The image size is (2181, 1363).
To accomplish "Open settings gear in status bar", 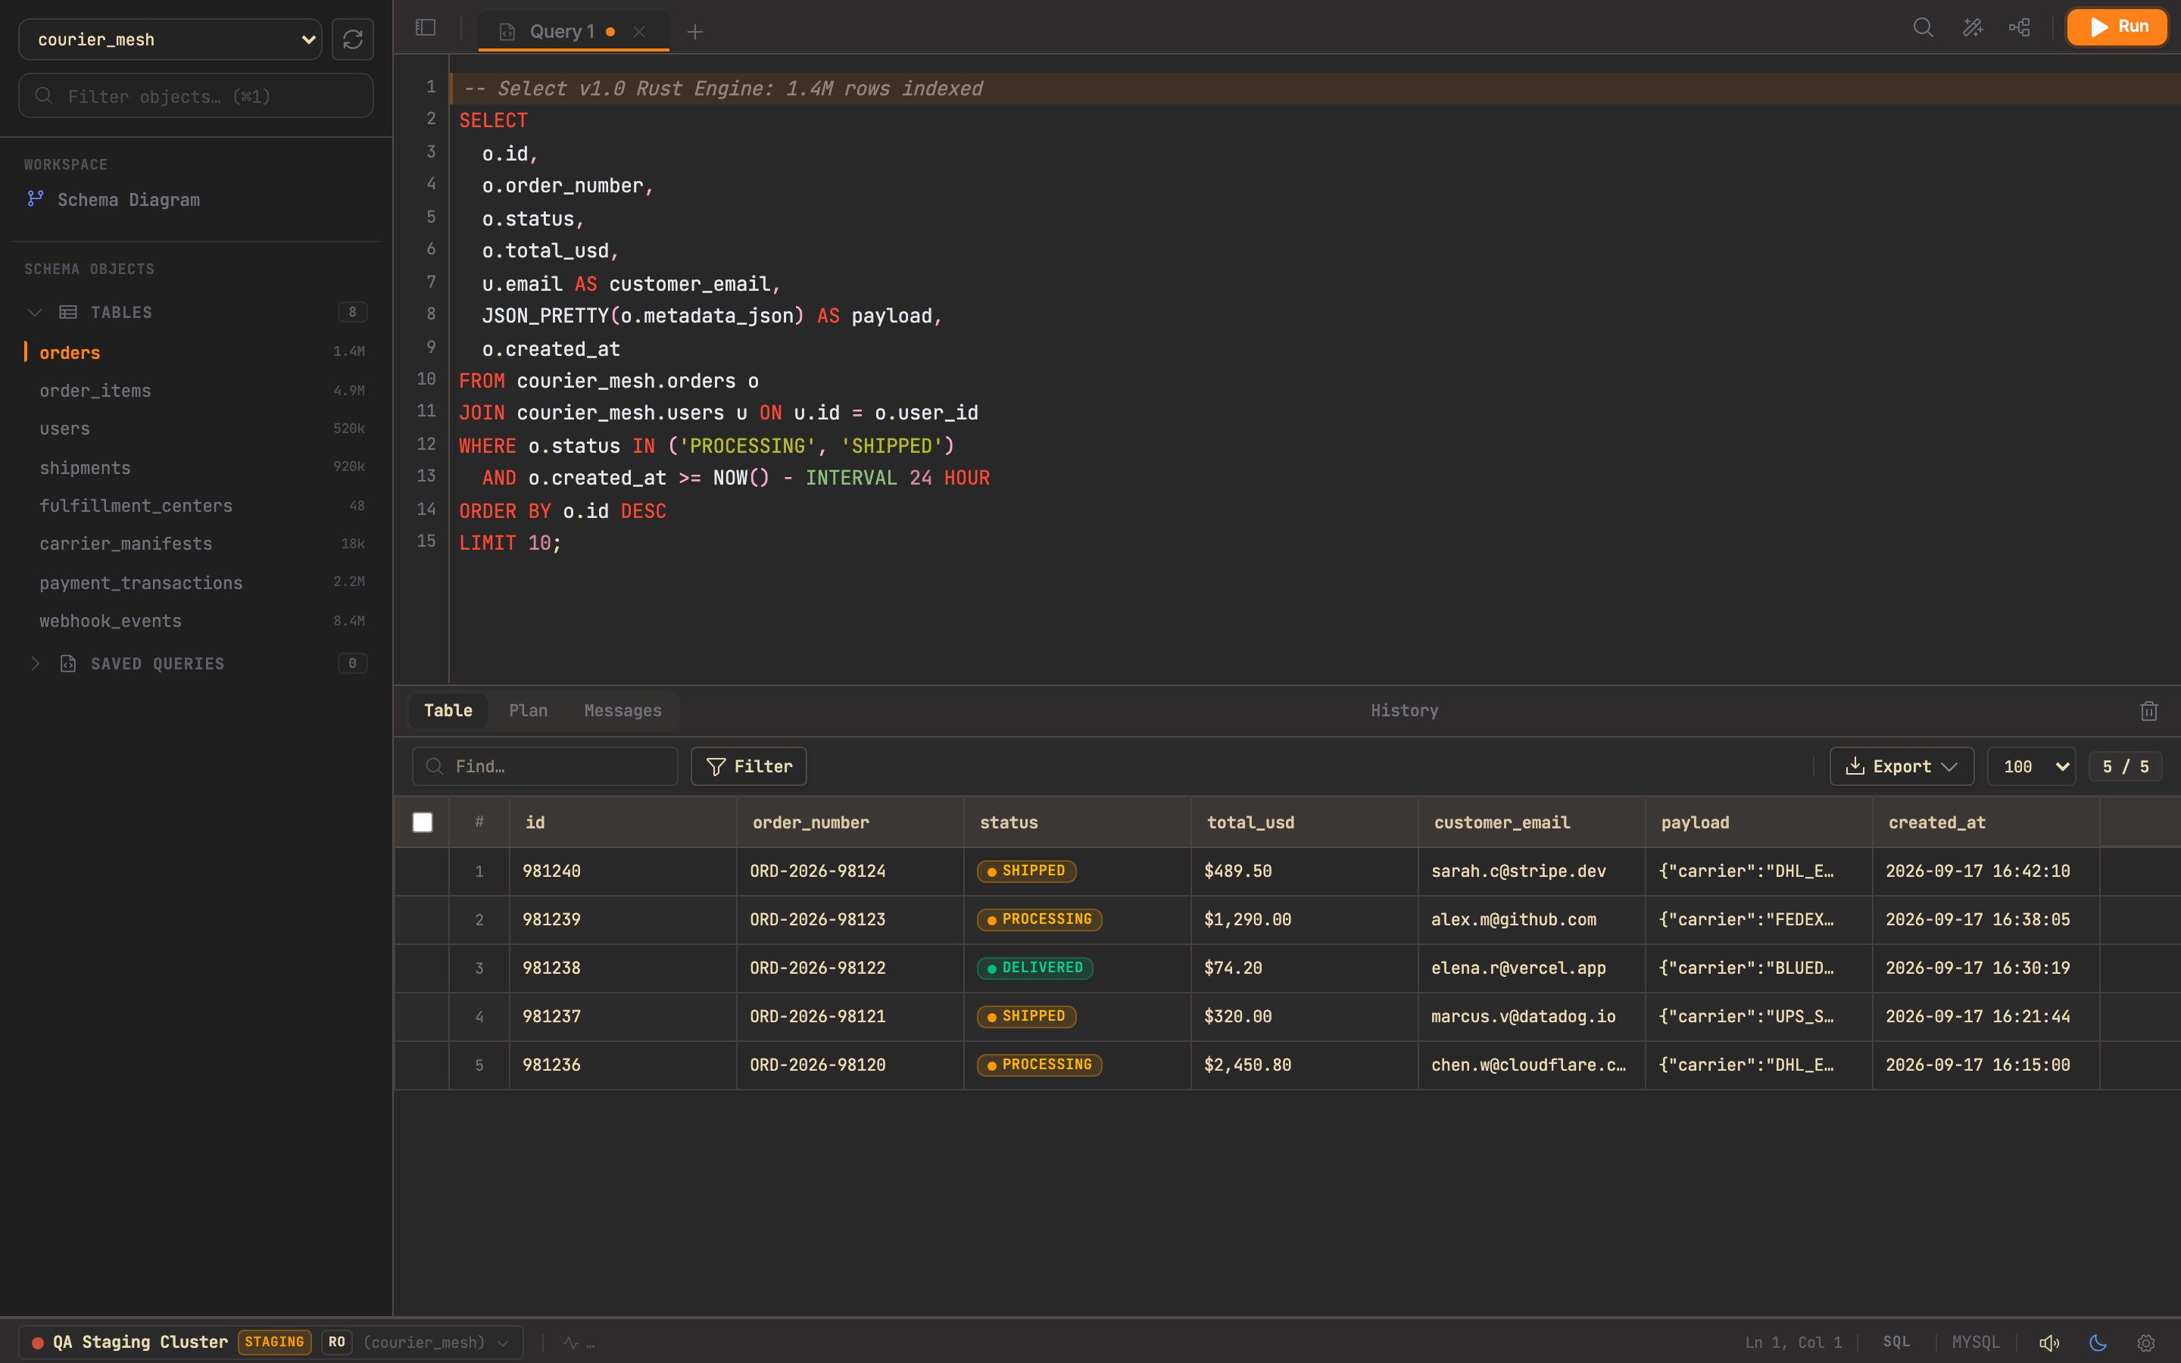I will pyautogui.click(x=2146, y=1343).
